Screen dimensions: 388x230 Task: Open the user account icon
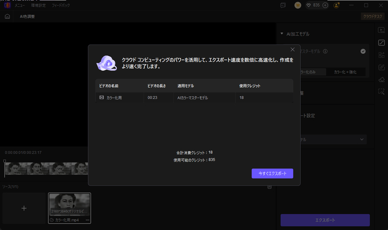point(337,5)
